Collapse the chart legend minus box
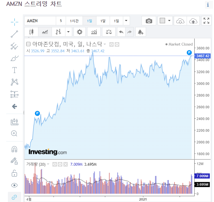The width and height of the screenshot is (214, 202). point(28,44)
